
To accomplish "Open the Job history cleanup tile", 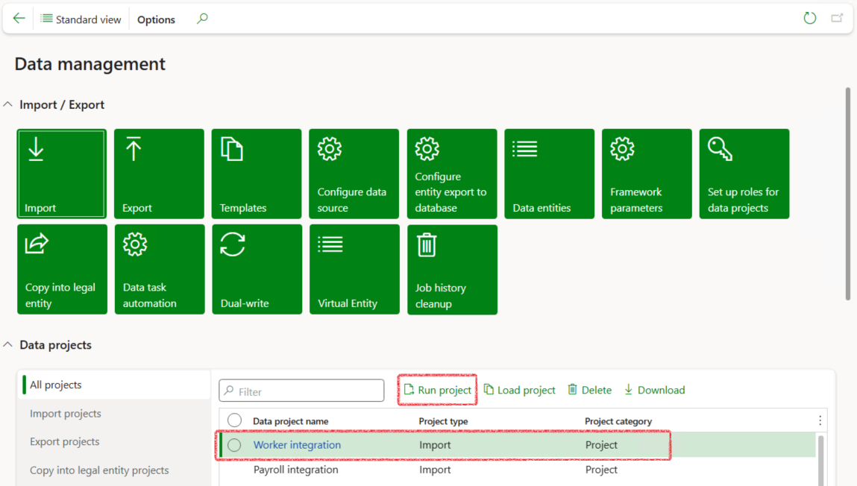I will click(452, 269).
